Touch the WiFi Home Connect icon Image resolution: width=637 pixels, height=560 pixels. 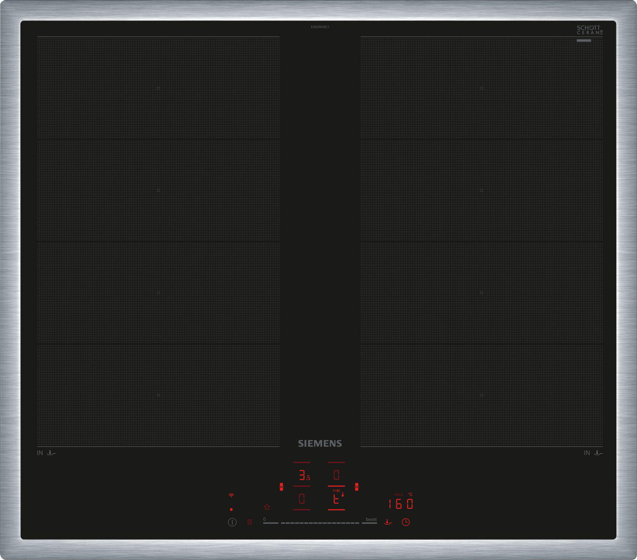pos(231,495)
